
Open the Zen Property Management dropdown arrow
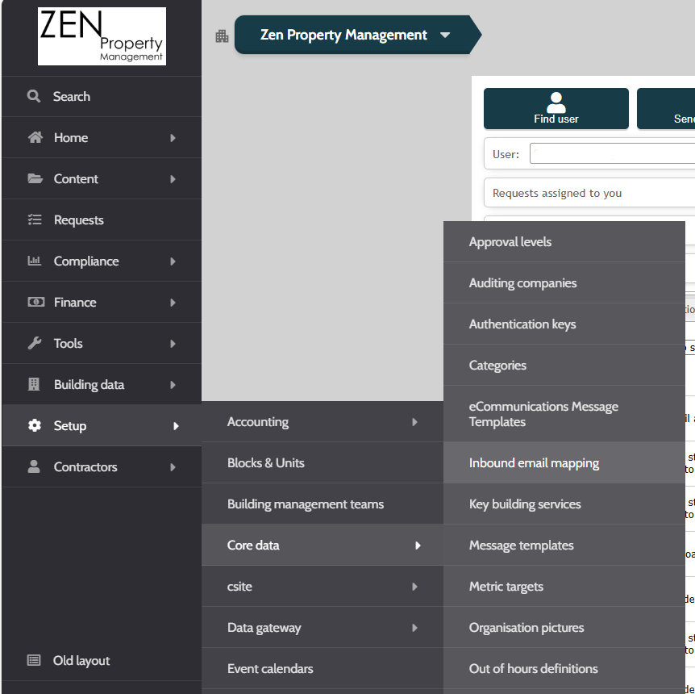(x=446, y=35)
